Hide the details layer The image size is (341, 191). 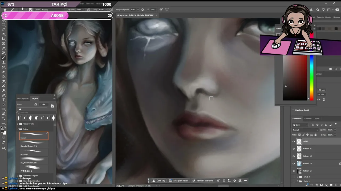pos(294,141)
